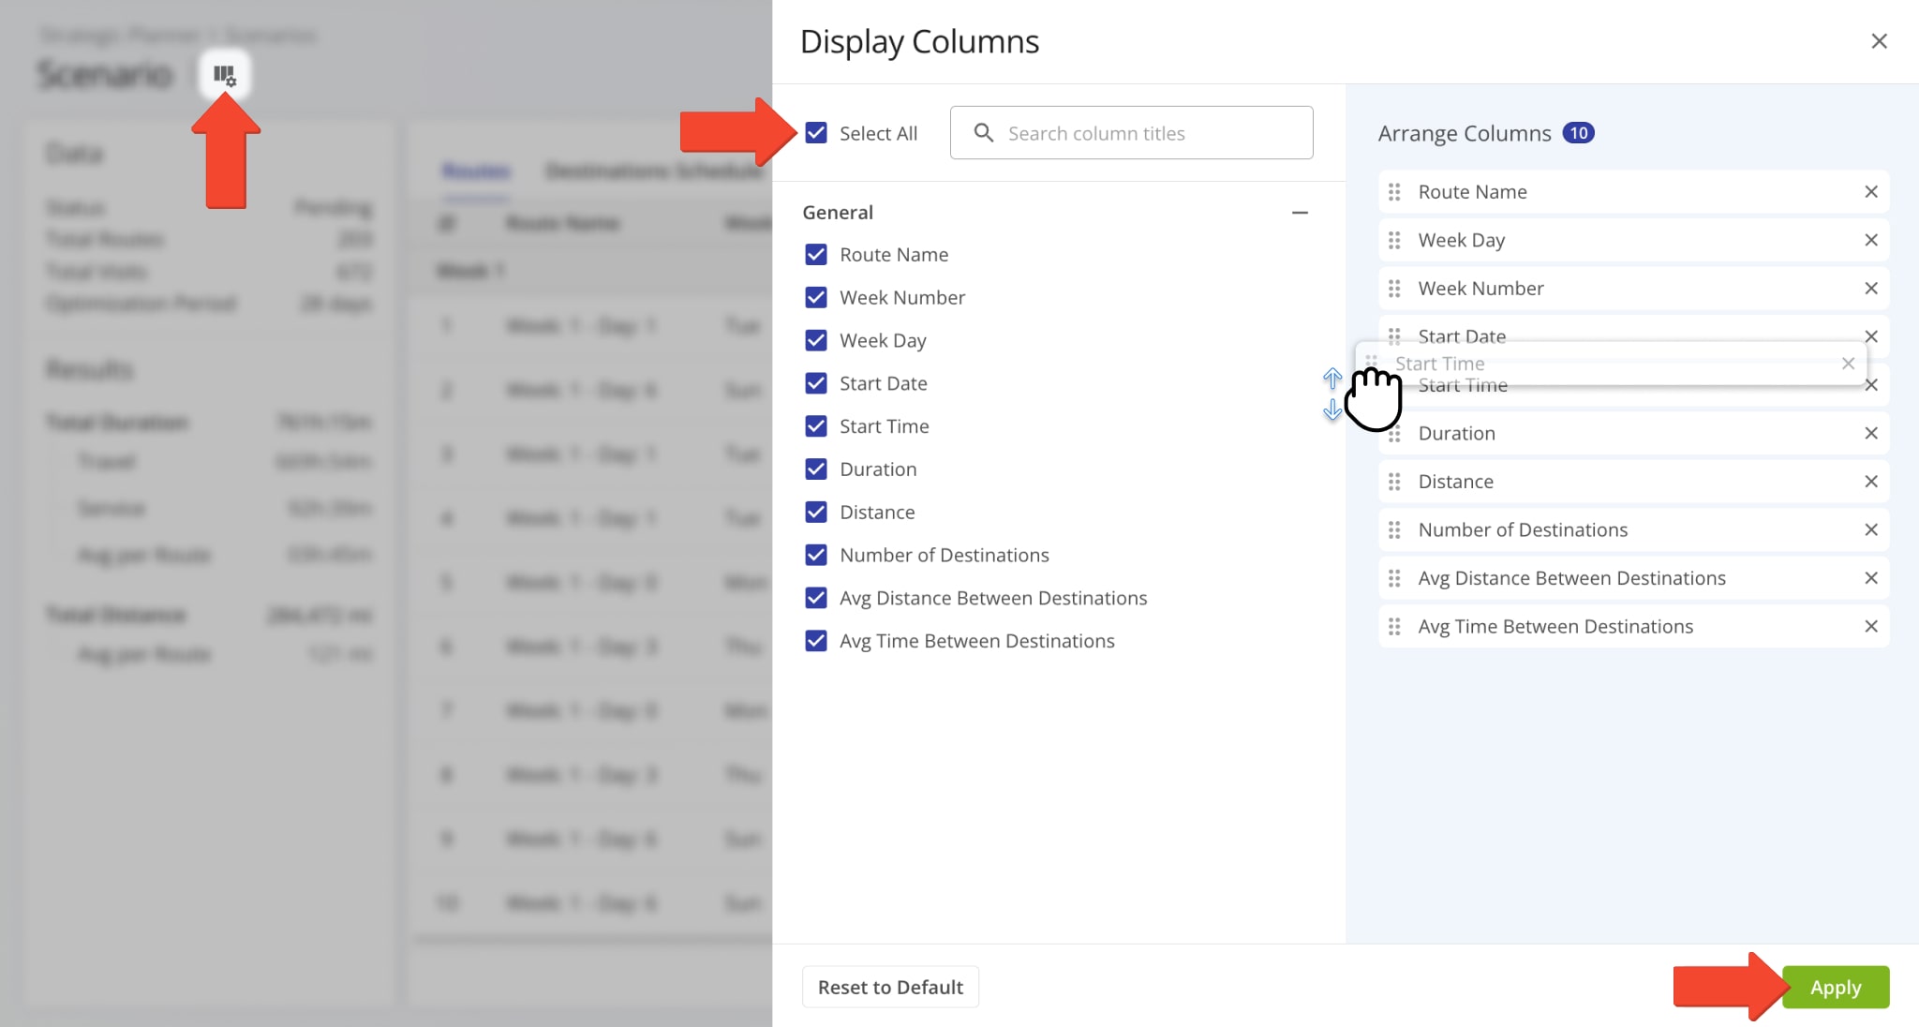Click the search magnifier icon

tap(983, 133)
